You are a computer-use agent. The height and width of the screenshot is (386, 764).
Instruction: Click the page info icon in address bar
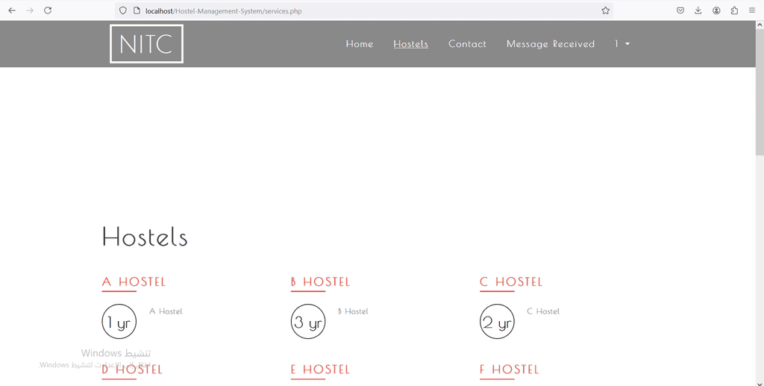[x=137, y=10]
